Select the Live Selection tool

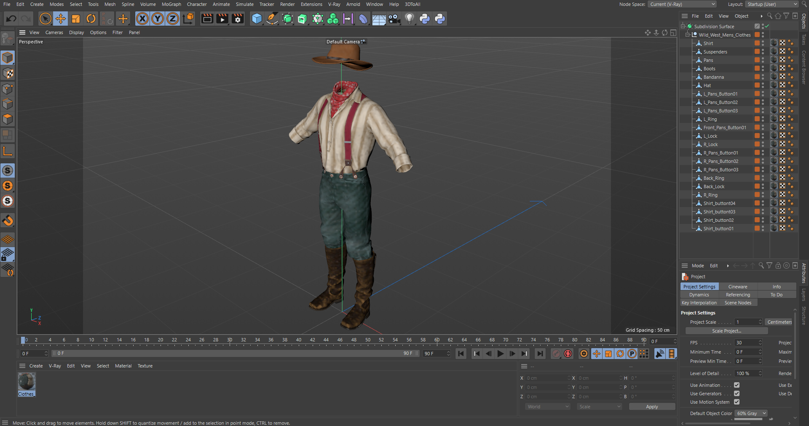click(46, 19)
